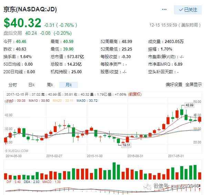Open 全屏显示 fullscreen chart view
Viewport: 205px width, 195px height.
(194, 85)
